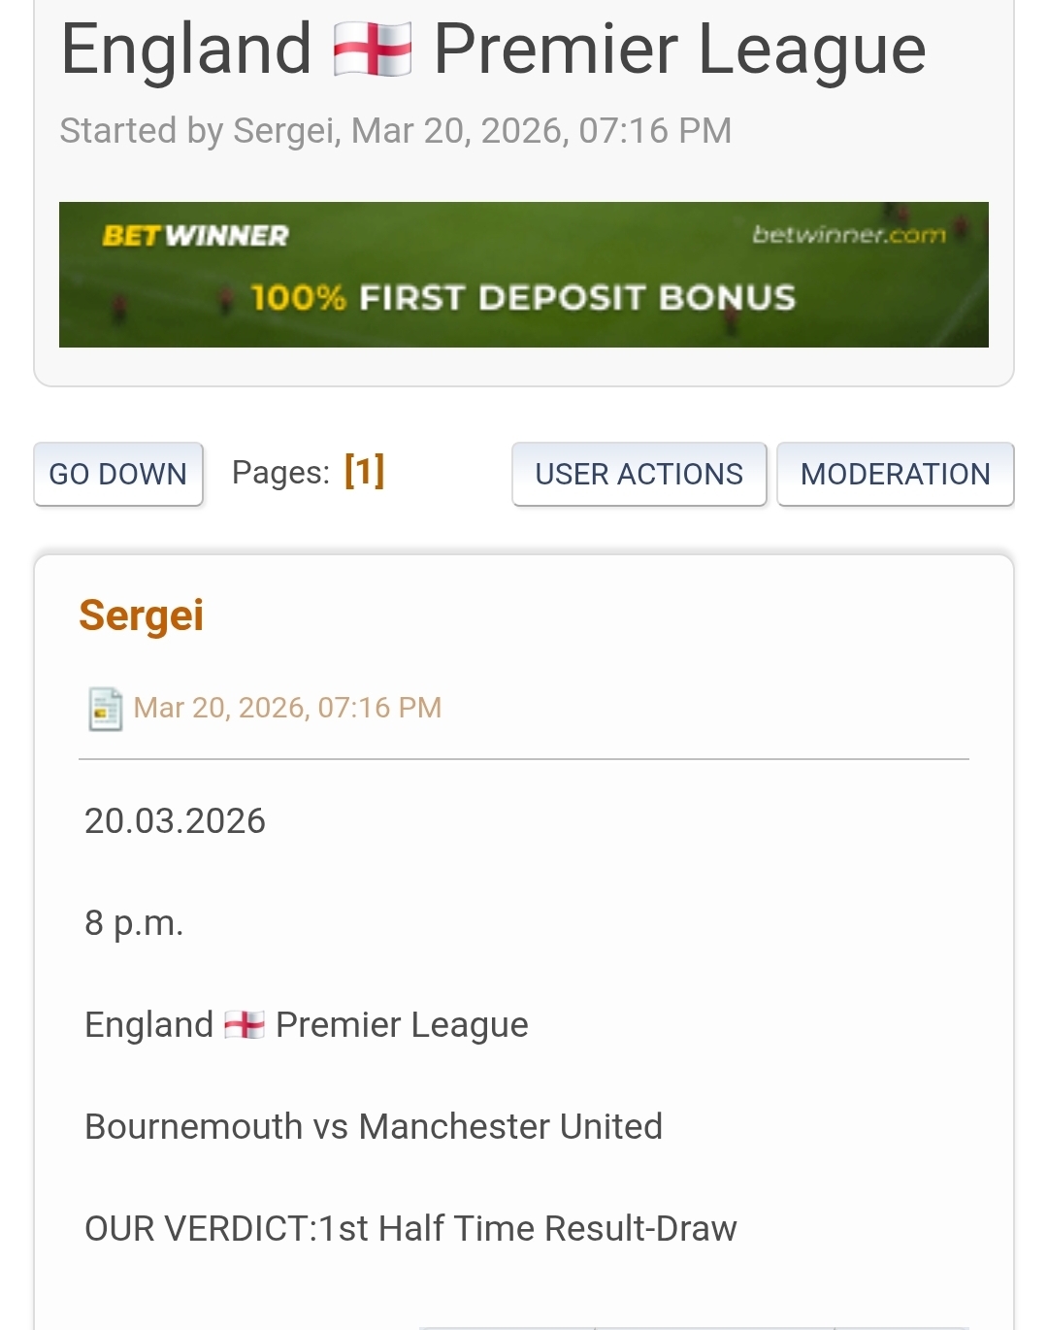Click the England flag inside the post body

click(x=244, y=1025)
